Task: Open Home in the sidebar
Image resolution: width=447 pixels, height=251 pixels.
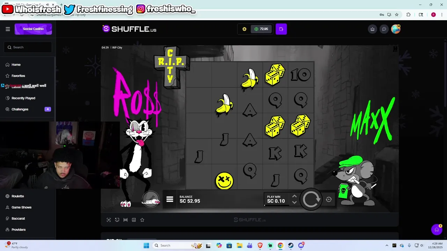Action: (x=16, y=64)
